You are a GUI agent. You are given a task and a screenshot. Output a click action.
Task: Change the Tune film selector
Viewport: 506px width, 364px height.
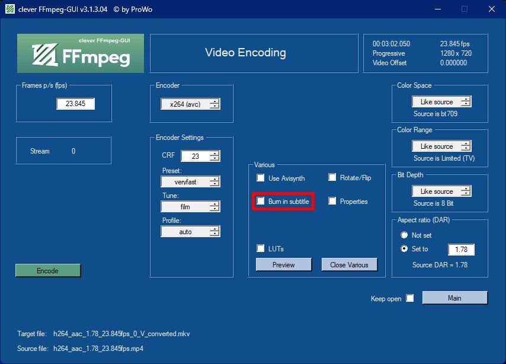[x=190, y=206]
